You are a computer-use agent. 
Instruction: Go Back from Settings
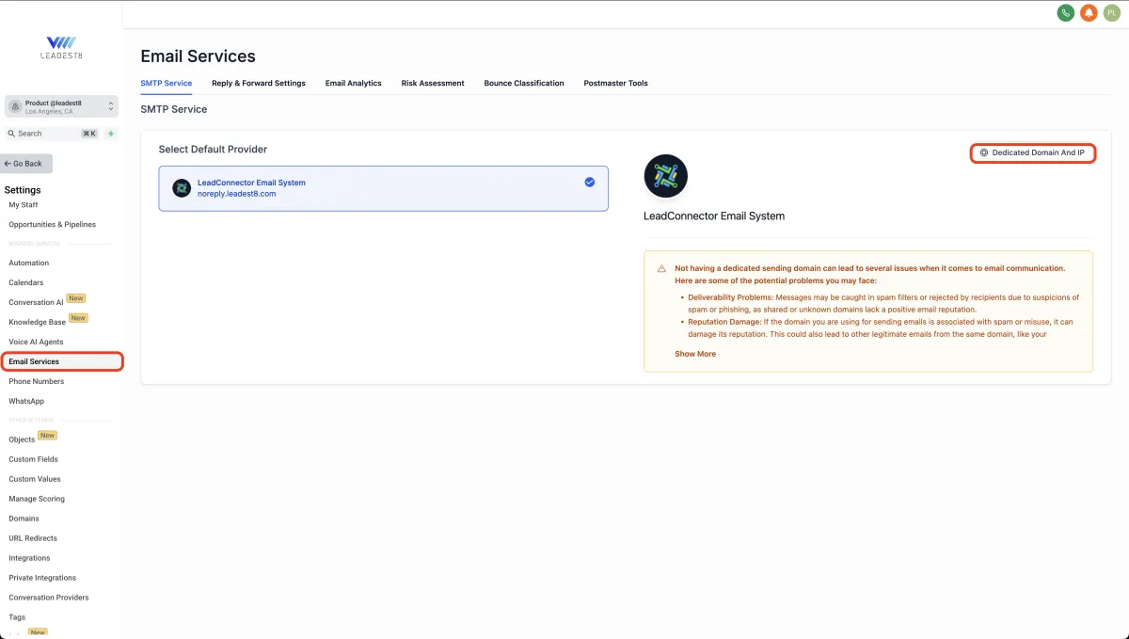click(x=26, y=164)
